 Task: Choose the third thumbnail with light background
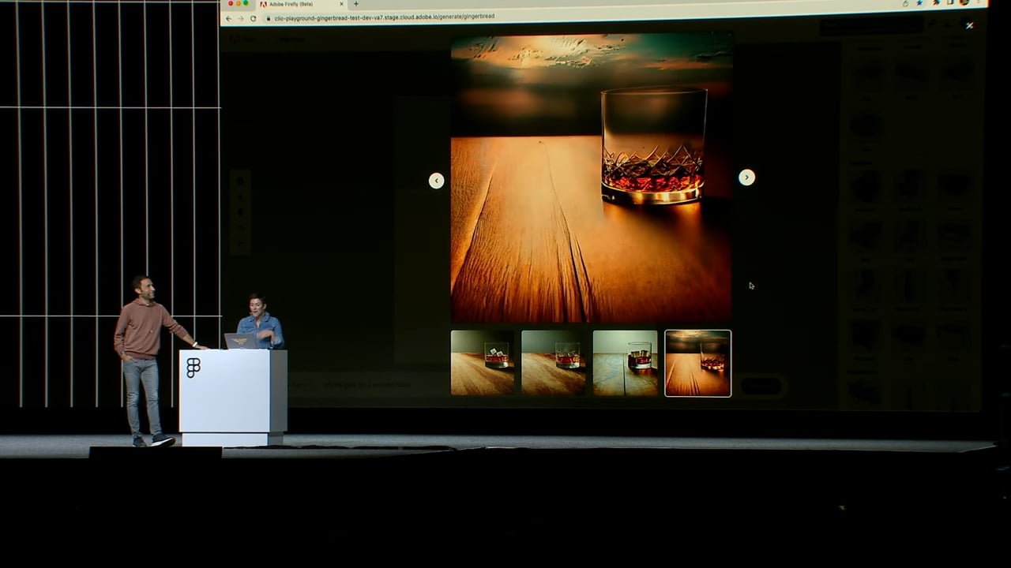[625, 363]
